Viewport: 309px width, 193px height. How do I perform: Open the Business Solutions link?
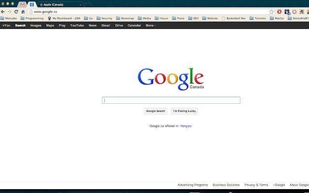226,185
